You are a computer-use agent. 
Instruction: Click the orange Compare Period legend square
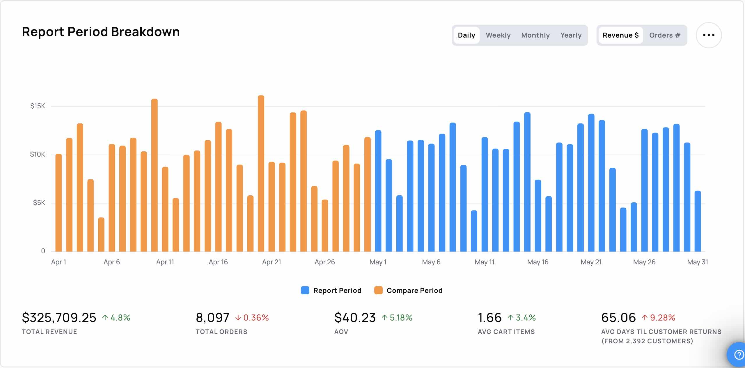[378, 290]
